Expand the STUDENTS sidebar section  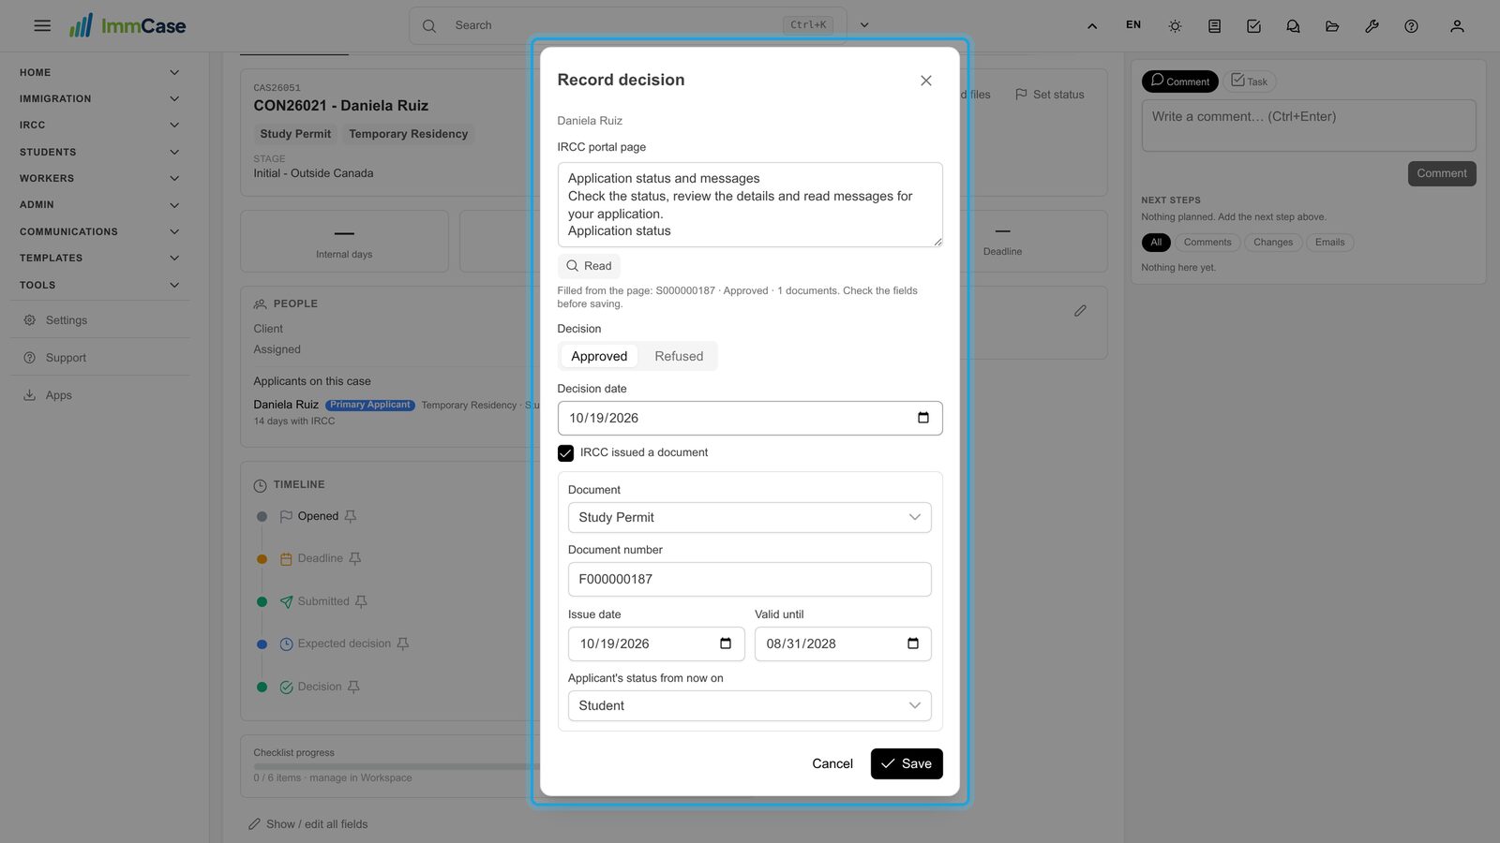pos(98,152)
